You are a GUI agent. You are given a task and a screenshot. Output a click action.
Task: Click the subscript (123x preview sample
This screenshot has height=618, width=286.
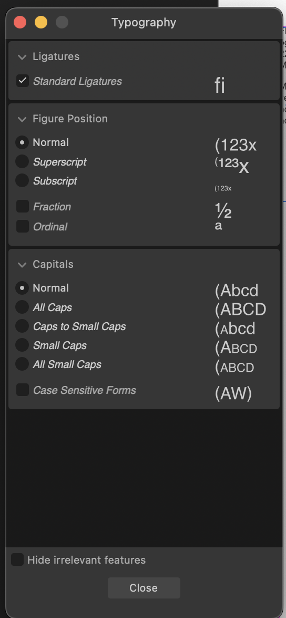pyautogui.click(x=223, y=188)
